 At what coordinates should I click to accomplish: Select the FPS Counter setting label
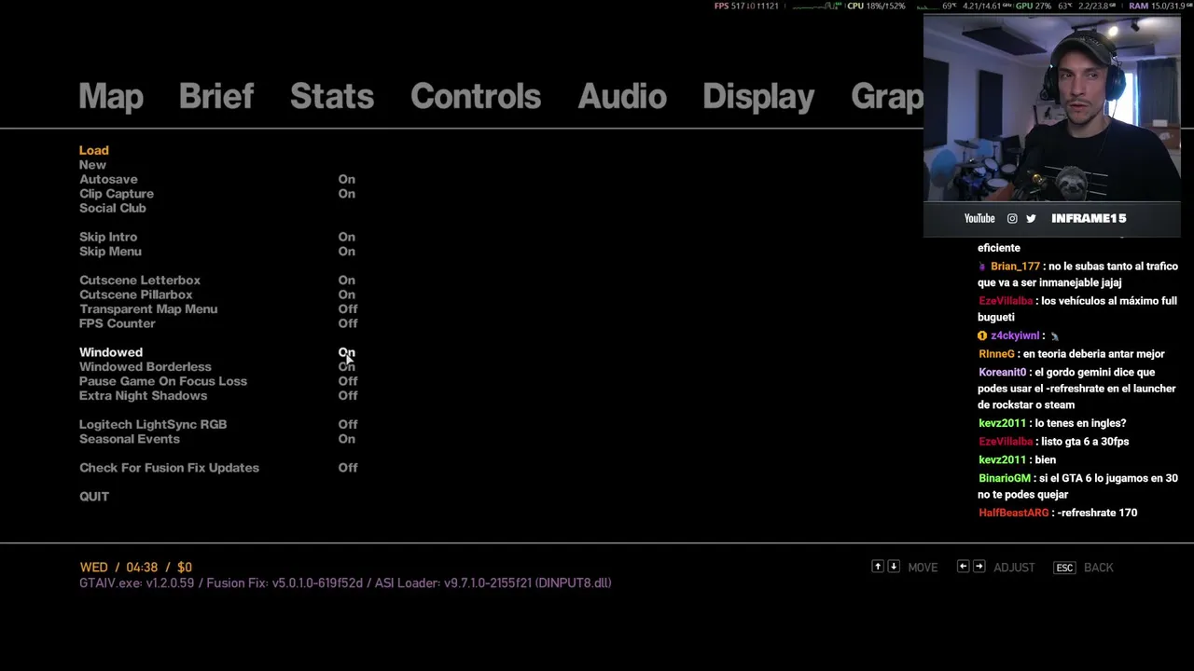click(x=118, y=323)
